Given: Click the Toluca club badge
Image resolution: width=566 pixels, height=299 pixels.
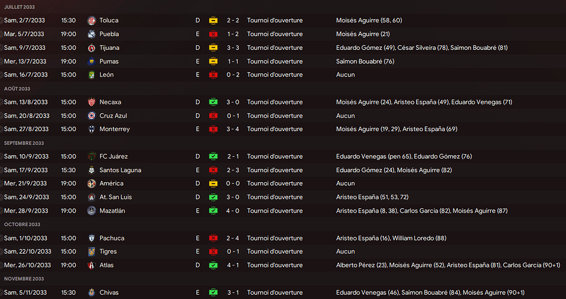Looking at the screenshot, I should 91,21.
